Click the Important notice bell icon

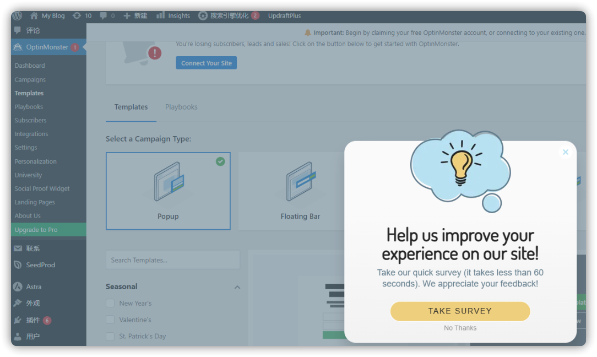(x=308, y=33)
